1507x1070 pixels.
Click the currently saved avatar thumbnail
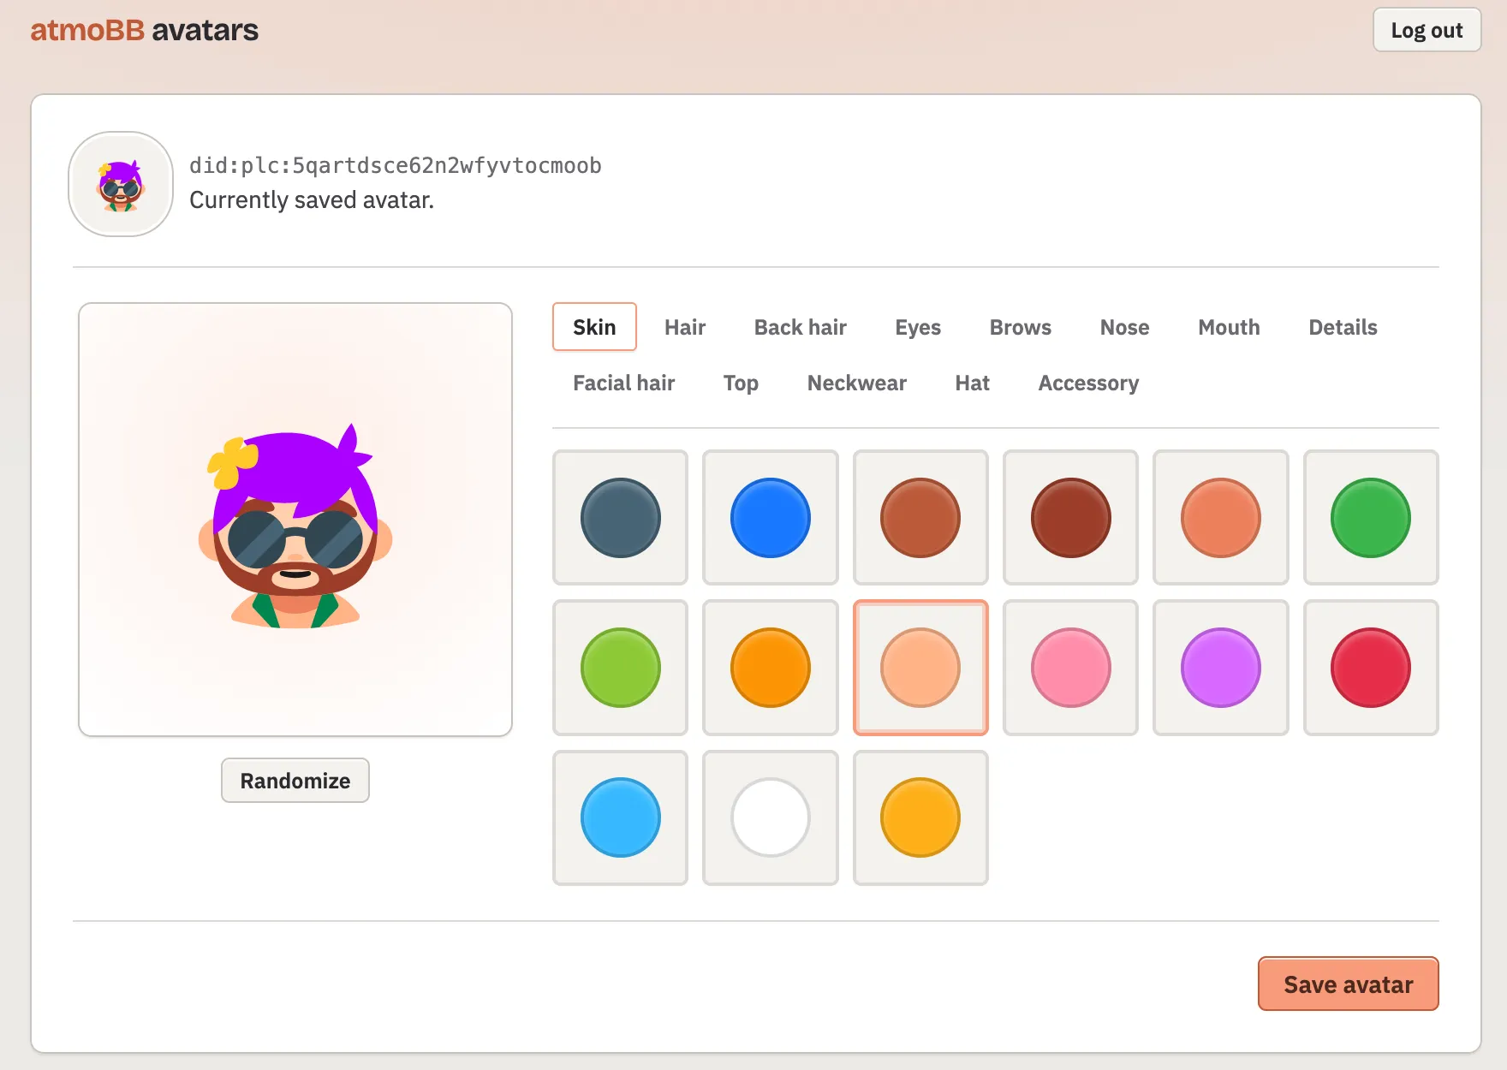click(x=121, y=184)
